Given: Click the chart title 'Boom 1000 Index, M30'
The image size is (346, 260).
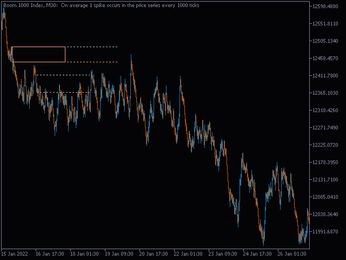Looking at the screenshot, I should tap(30, 5).
